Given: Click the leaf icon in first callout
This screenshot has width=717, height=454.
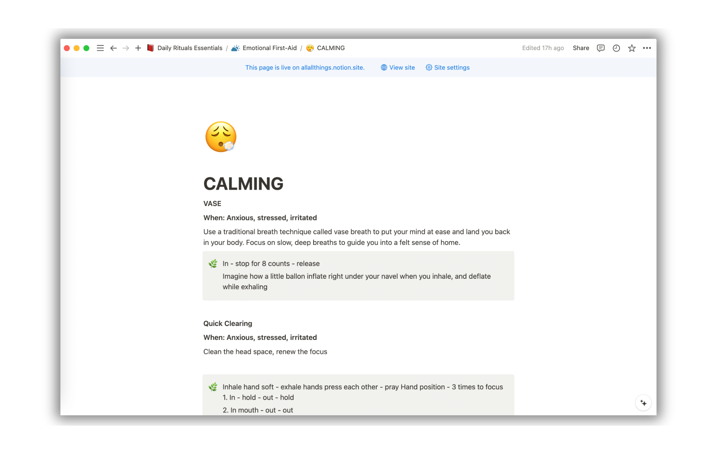Looking at the screenshot, I should point(213,264).
